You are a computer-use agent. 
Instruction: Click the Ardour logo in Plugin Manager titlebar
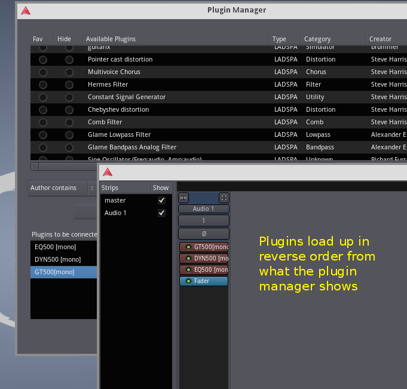pyautogui.click(x=25, y=10)
